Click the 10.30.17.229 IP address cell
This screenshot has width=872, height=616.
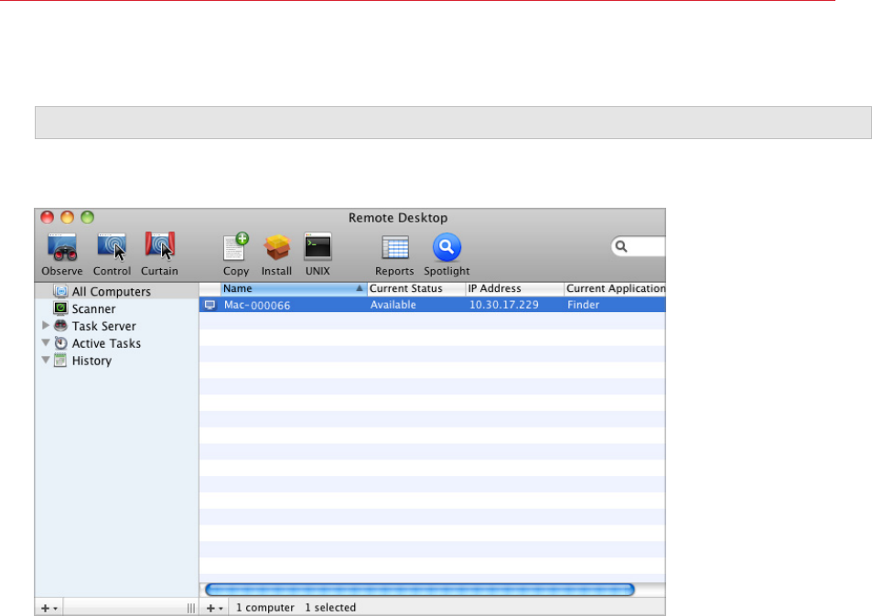click(504, 305)
